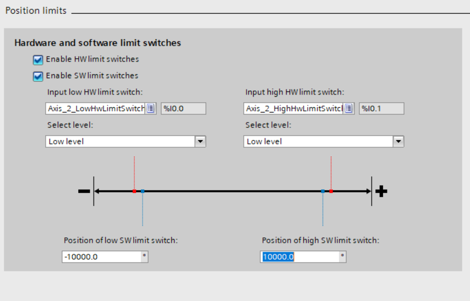The height and width of the screenshot is (301, 470).
Task: Click high SW limit position field 10000.0
Action: click(300, 257)
